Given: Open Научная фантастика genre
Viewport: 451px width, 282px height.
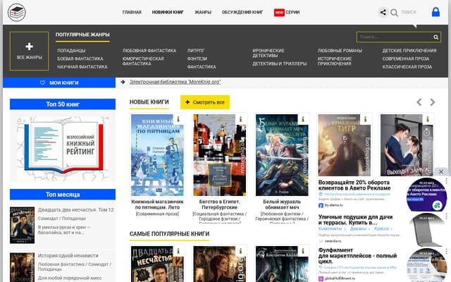Looking at the screenshot, I should click(x=82, y=66).
